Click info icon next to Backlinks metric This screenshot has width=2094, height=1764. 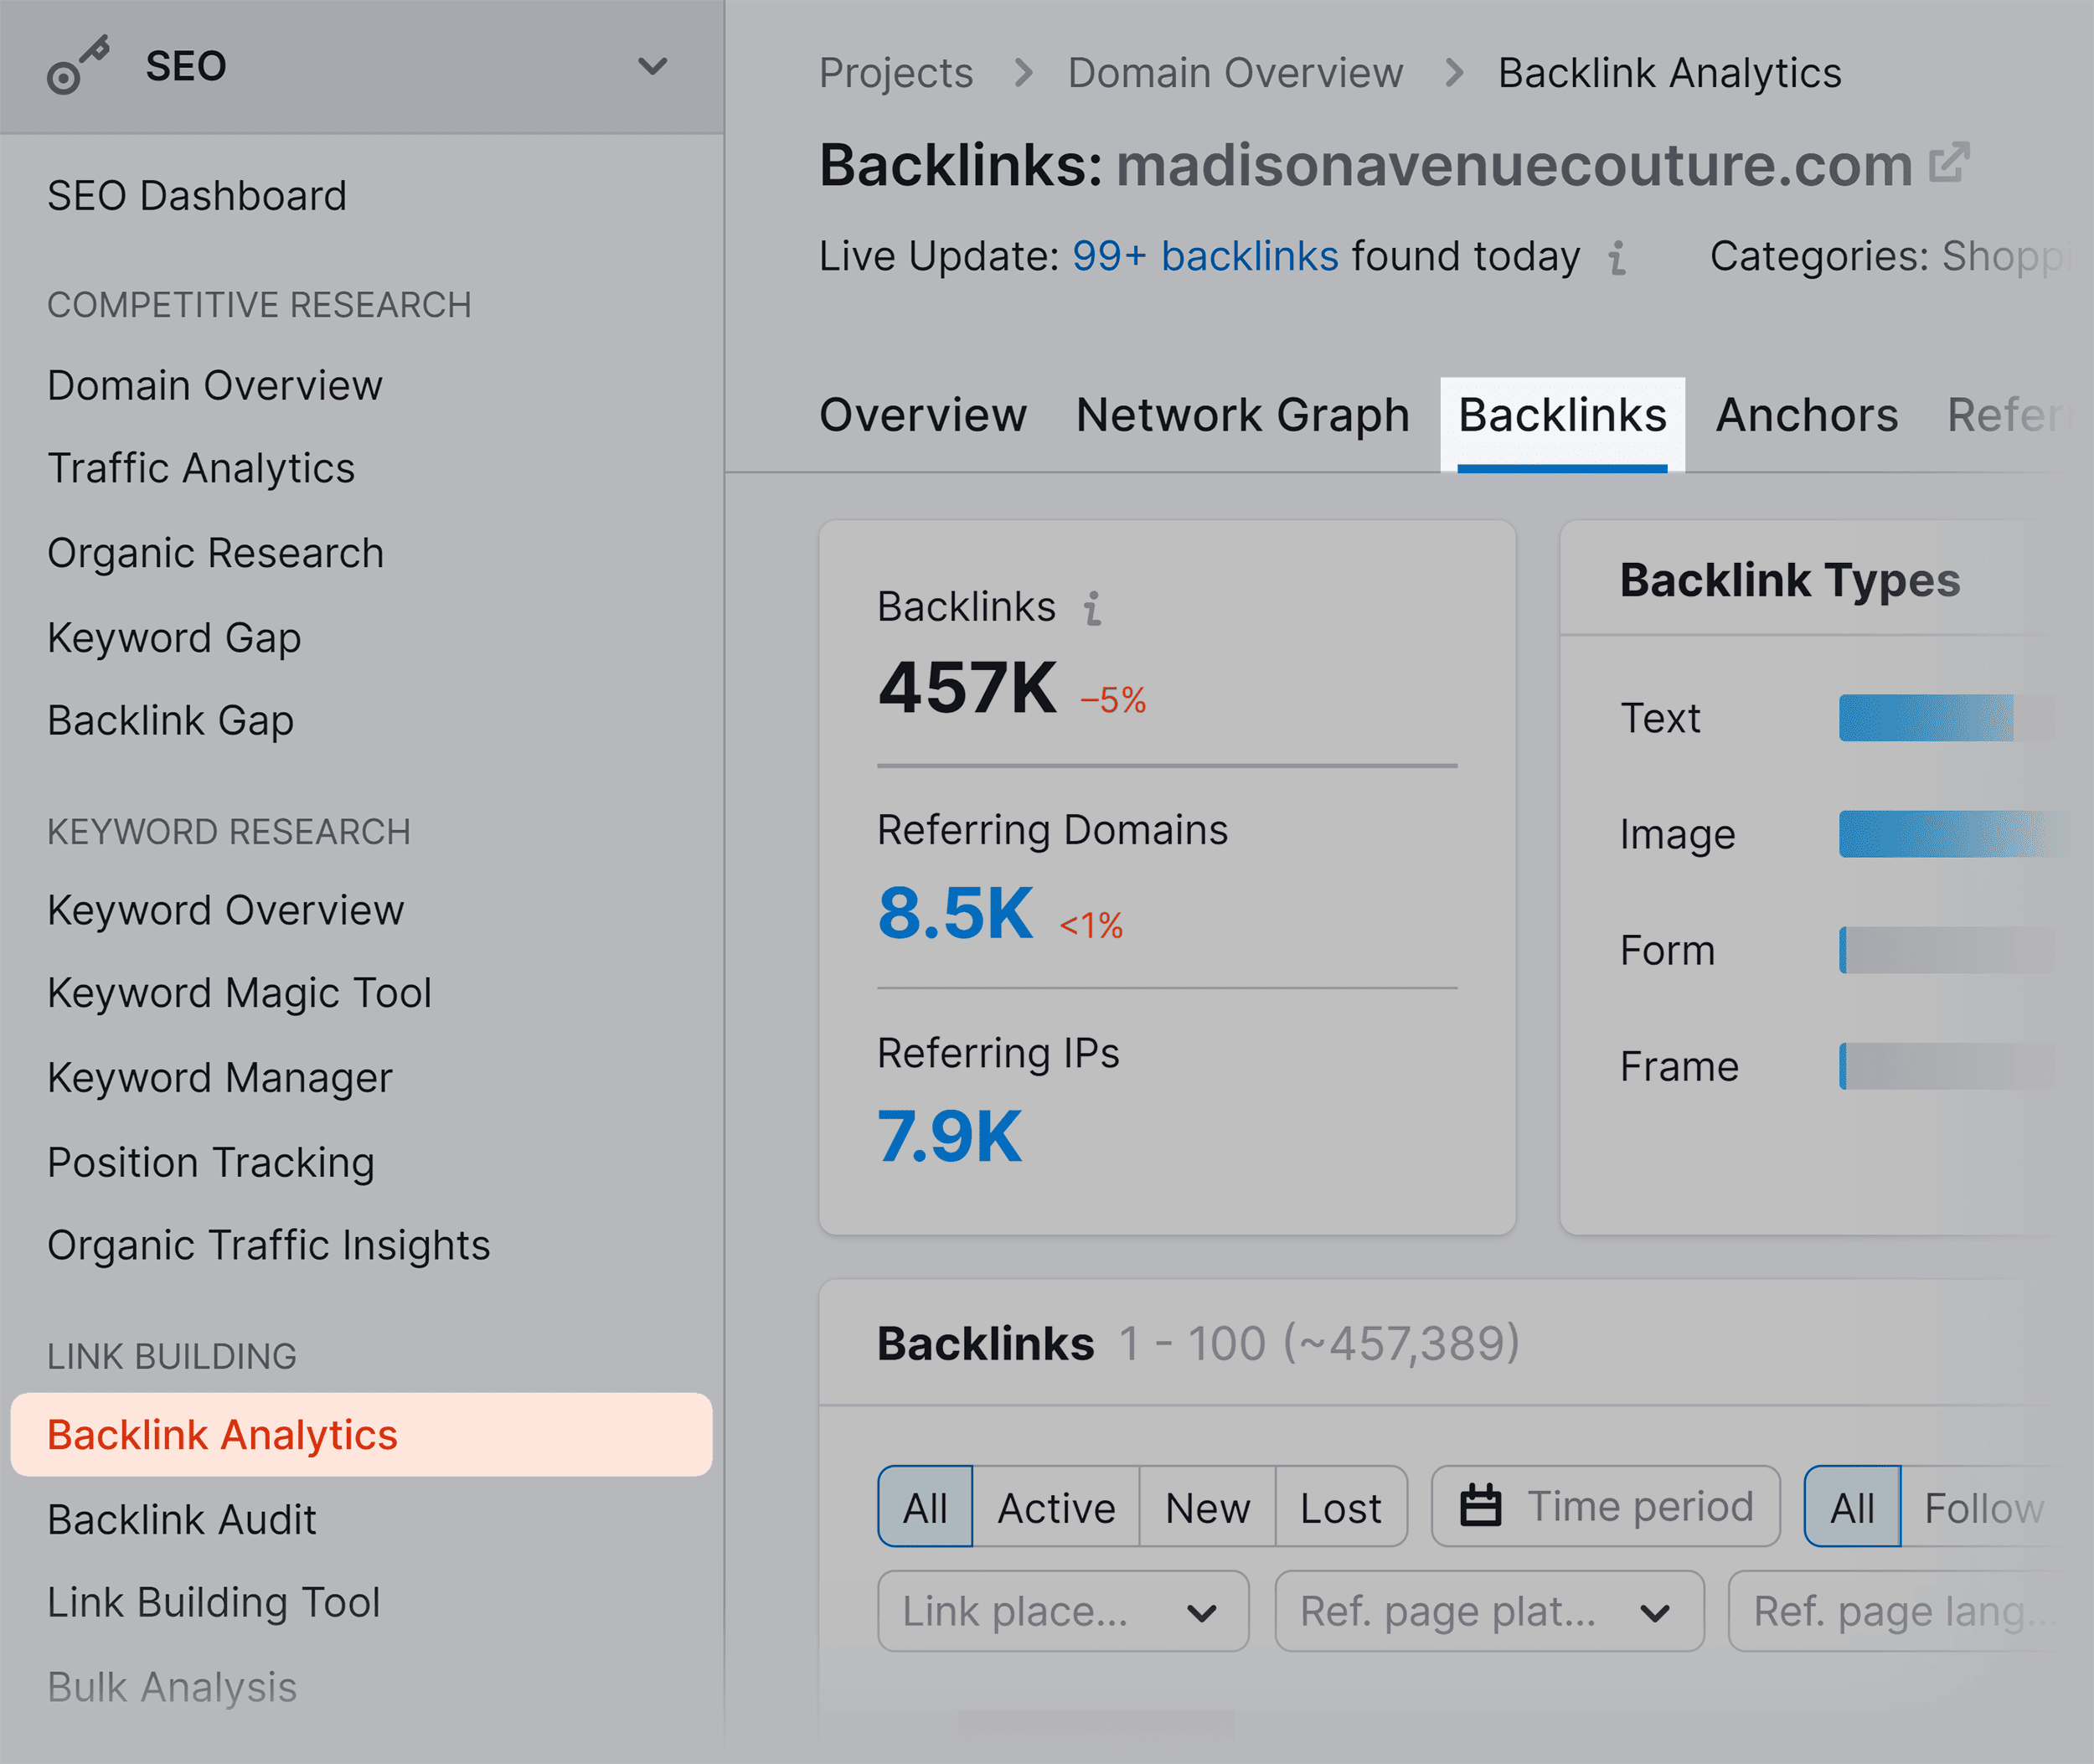(x=1093, y=608)
